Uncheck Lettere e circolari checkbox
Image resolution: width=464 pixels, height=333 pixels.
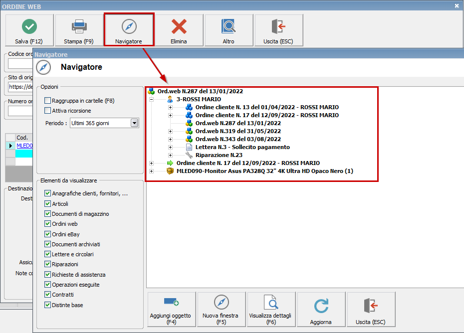47,254
